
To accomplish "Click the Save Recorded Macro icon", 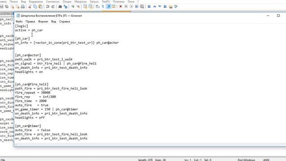I will 142,7.
